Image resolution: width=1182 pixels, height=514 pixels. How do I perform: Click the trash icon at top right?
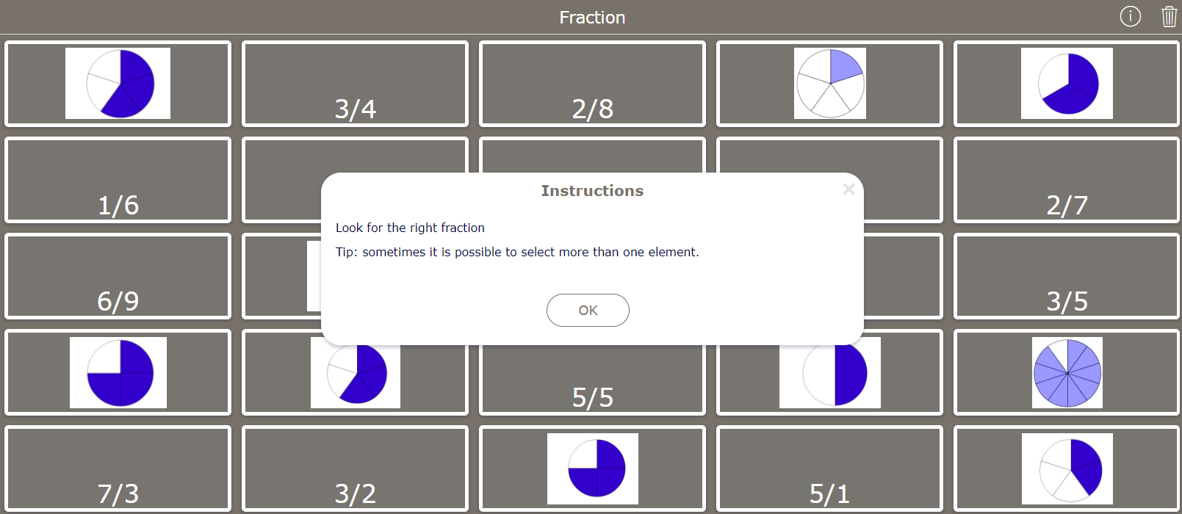tap(1170, 16)
